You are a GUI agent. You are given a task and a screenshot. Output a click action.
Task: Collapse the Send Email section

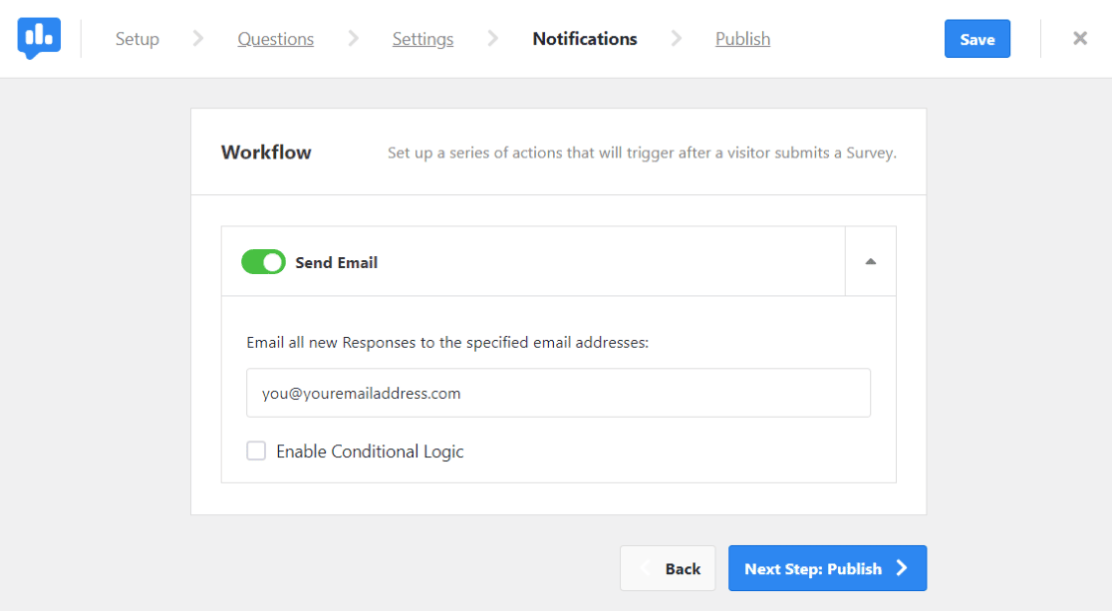coord(870,260)
